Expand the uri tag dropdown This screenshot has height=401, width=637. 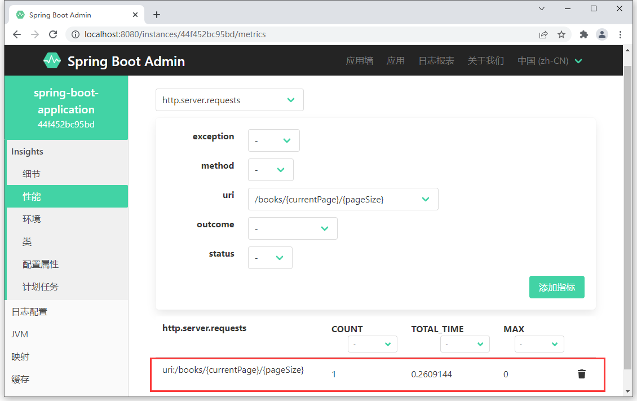pyautogui.click(x=343, y=199)
